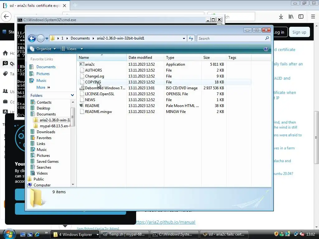Click the Explorer Back navigation arrow

click(32, 38)
